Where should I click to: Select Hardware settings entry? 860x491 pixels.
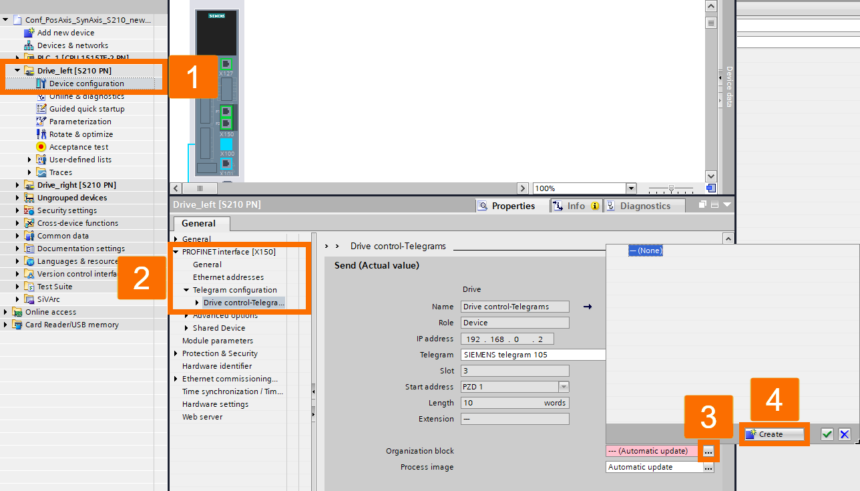coord(215,404)
